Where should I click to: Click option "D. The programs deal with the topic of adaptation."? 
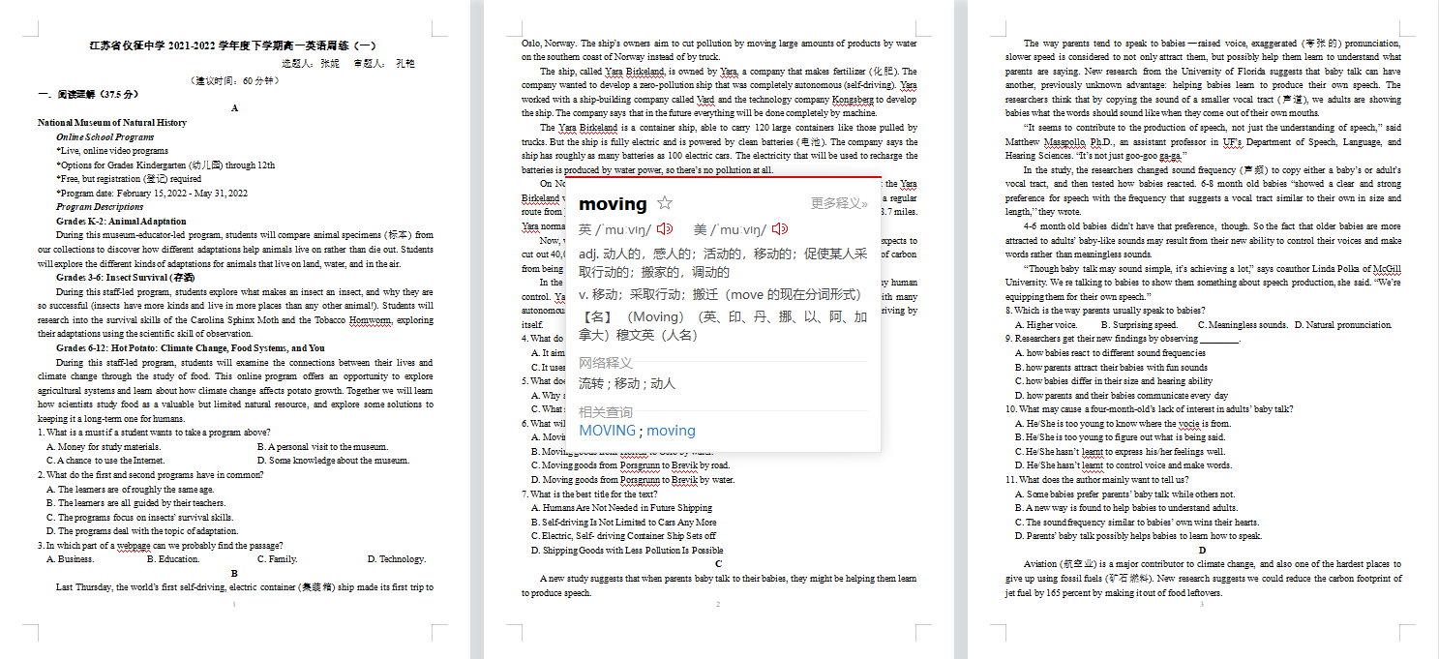pyautogui.click(x=141, y=530)
